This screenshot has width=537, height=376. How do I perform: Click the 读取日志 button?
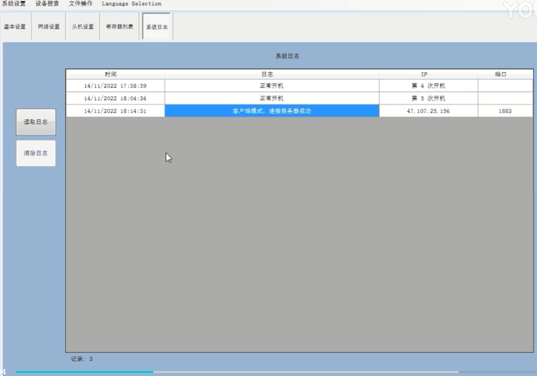[x=35, y=122]
